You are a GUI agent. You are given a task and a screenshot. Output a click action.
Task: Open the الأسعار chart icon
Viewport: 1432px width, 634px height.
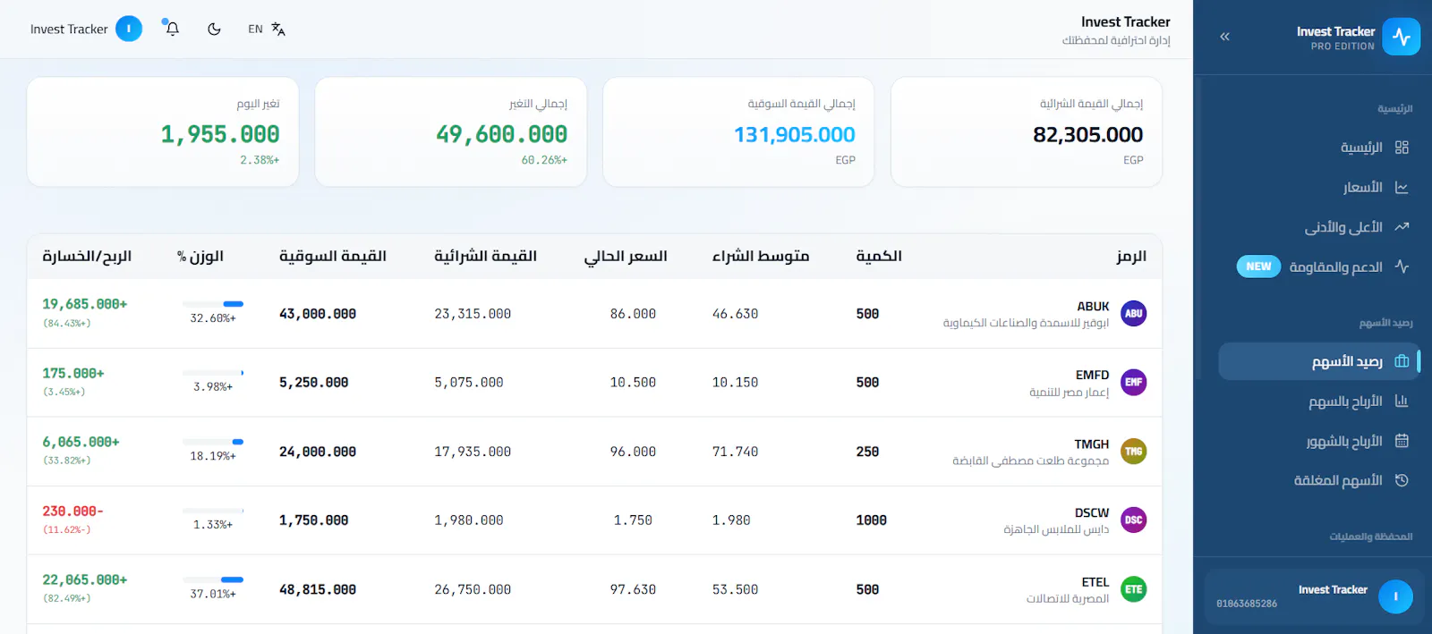1402,188
